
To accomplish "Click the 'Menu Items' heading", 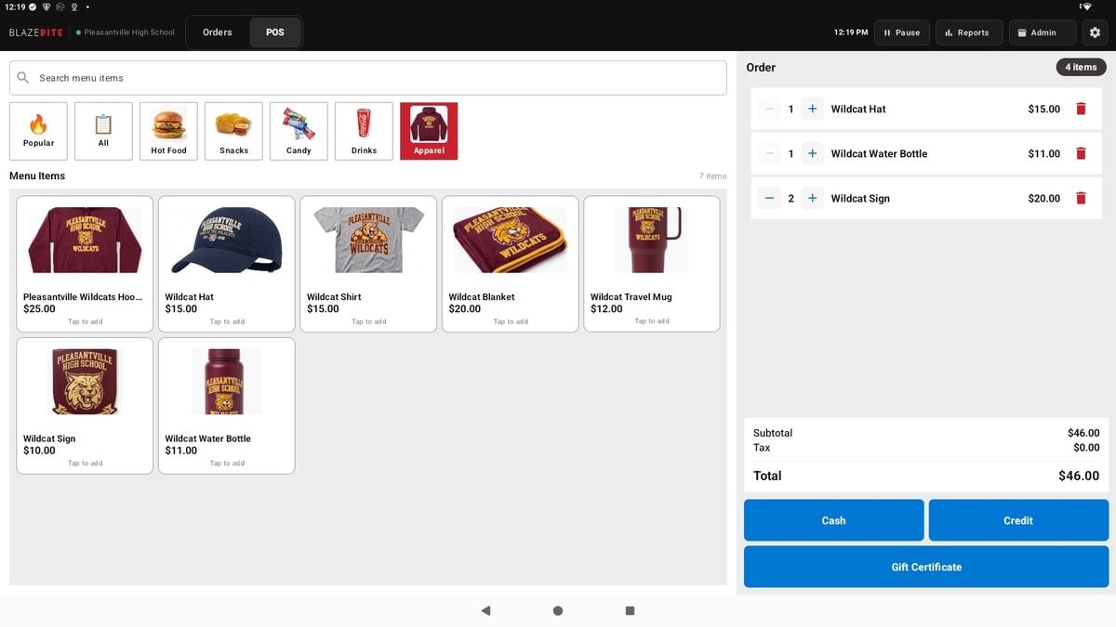I will (x=37, y=176).
